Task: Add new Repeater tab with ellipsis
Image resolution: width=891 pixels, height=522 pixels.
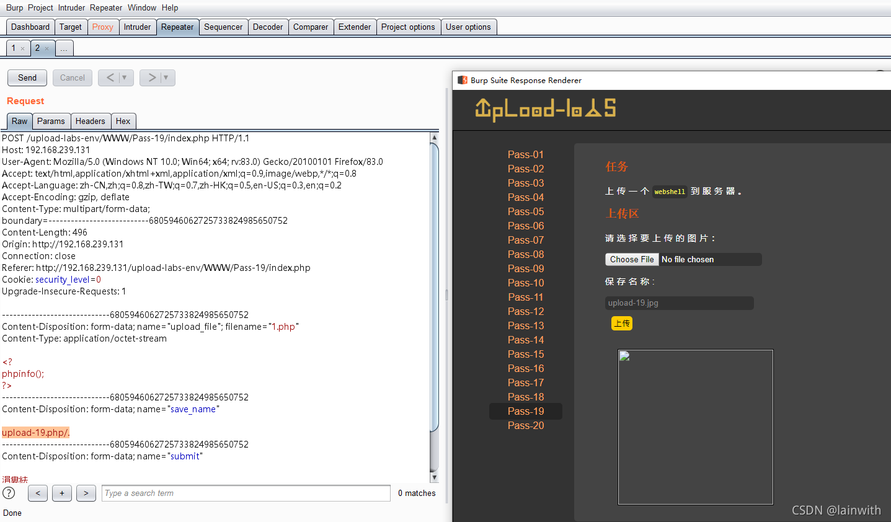Action: 64,48
